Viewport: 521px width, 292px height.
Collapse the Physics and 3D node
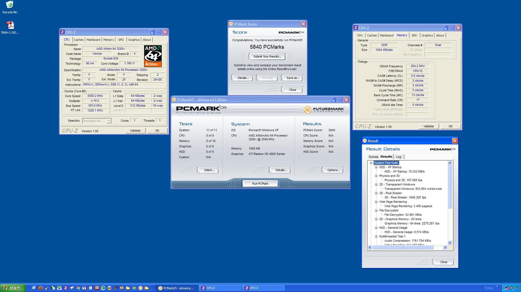[376, 176]
